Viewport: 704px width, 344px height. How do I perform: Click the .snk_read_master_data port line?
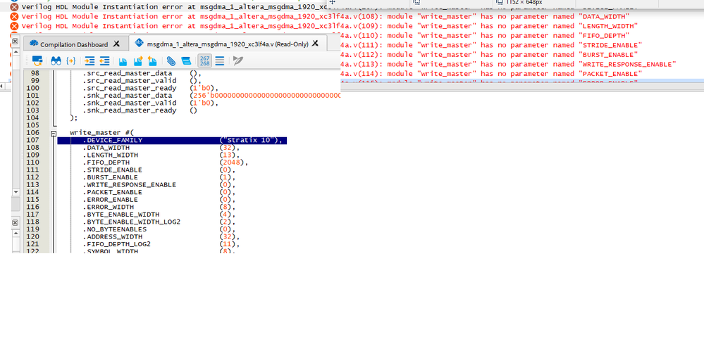(x=211, y=96)
